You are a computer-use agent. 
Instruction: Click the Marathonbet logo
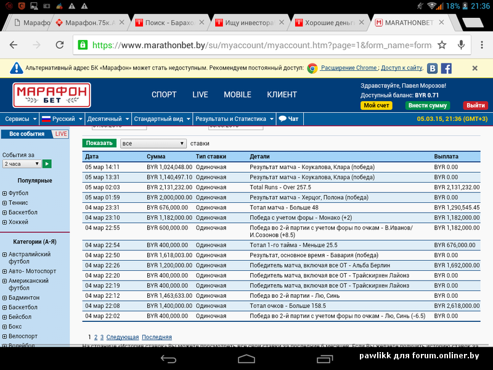click(x=52, y=95)
